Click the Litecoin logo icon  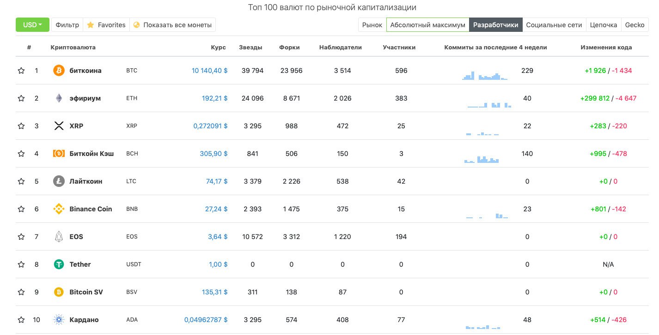pyautogui.click(x=59, y=181)
